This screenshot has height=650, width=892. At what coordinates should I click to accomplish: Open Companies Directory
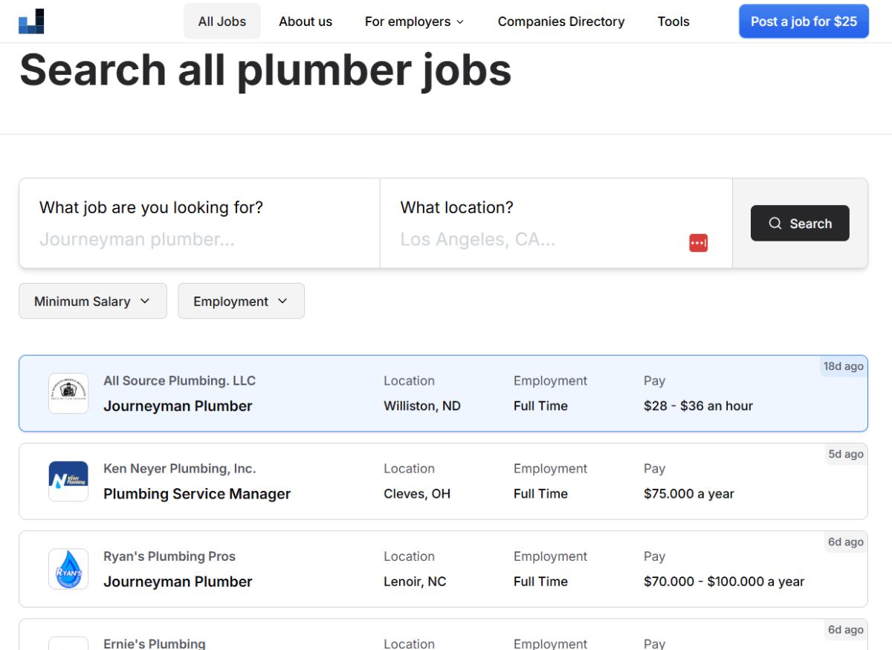(x=561, y=22)
